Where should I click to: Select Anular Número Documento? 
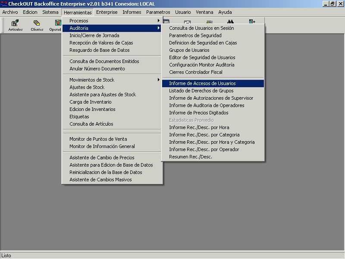tap(112, 69)
